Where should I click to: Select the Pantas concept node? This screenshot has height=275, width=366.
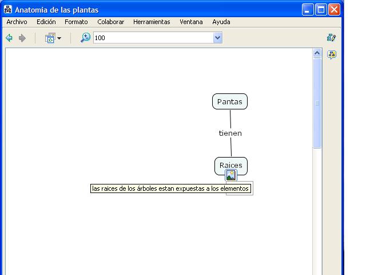(x=230, y=101)
